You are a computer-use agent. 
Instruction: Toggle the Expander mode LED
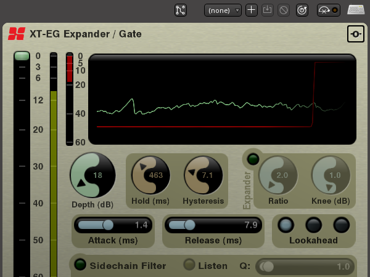click(252, 159)
